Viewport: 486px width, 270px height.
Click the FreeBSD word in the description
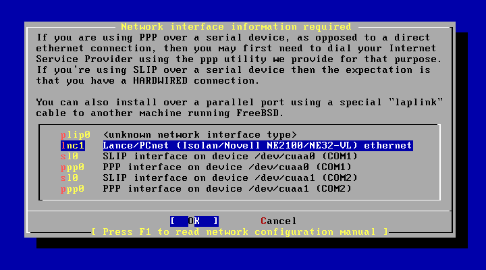258,113
